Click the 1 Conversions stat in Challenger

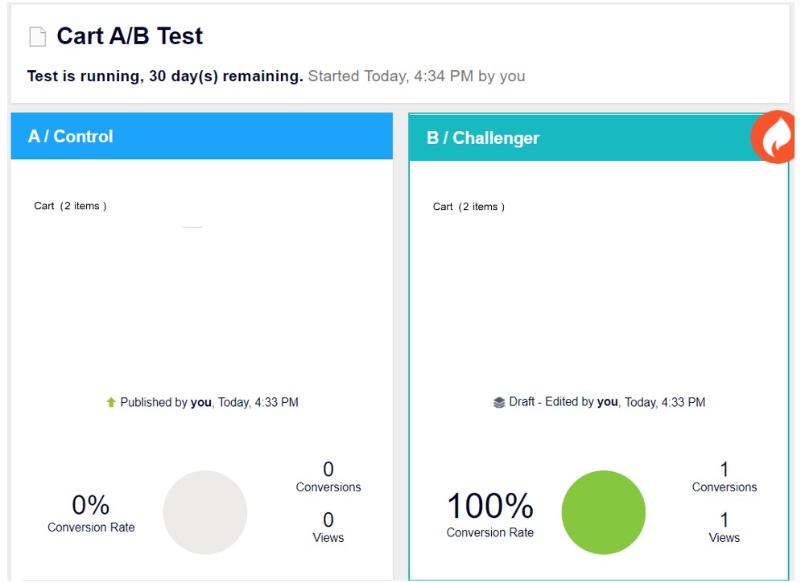click(724, 477)
